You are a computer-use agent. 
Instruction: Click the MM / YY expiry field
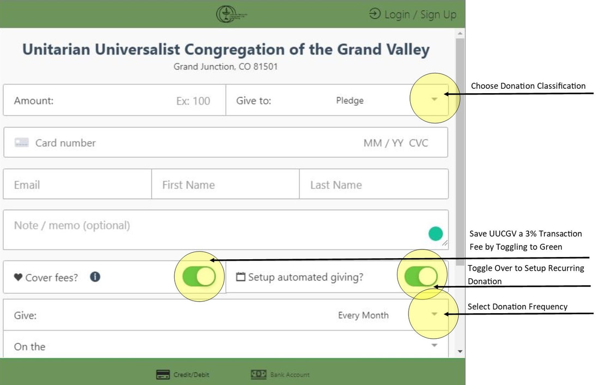(383, 143)
